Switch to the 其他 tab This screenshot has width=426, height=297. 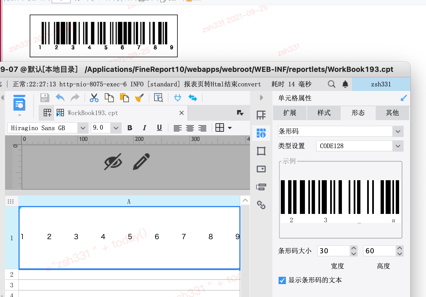tap(392, 113)
